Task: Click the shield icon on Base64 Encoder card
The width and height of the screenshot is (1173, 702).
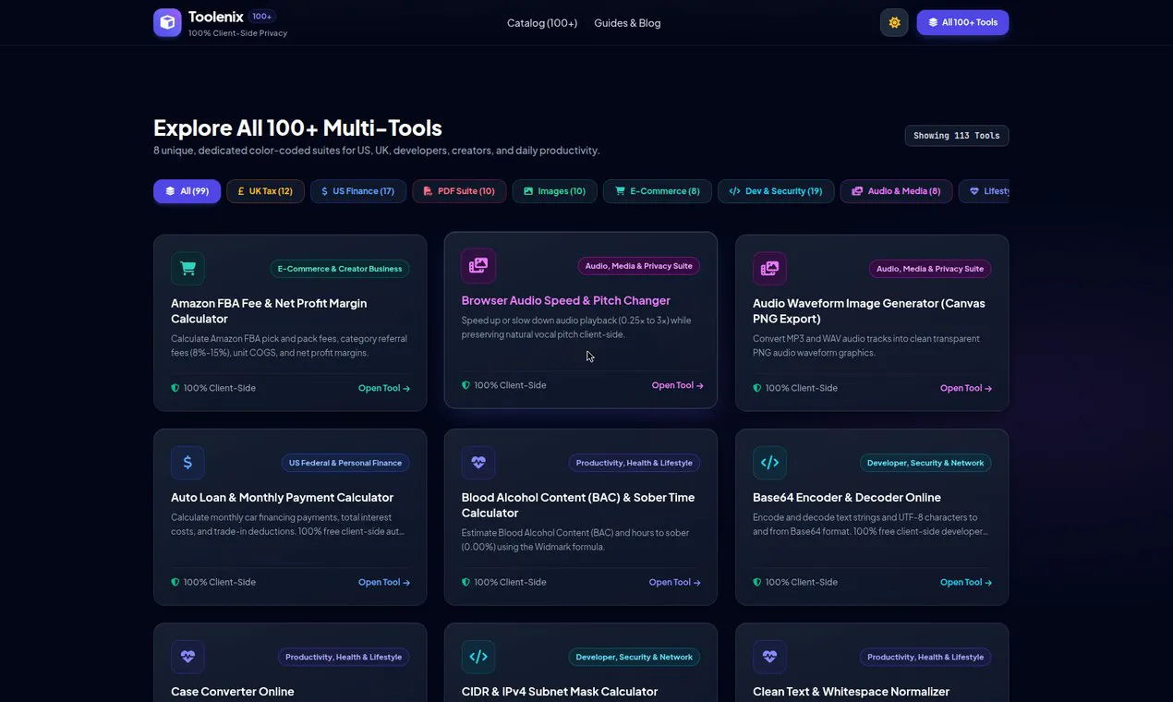Action: point(757,582)
